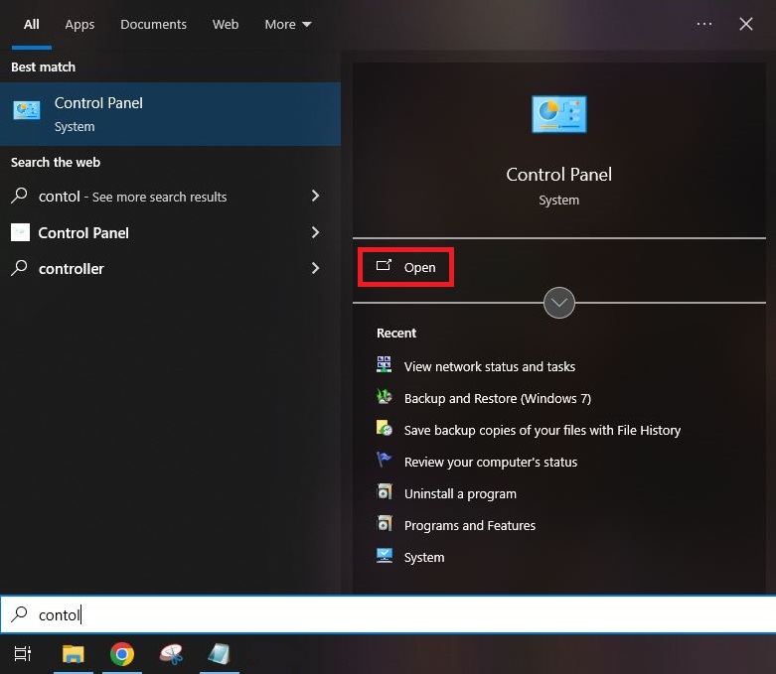Click the Control Panel title in preview pane
Image resolution: width=776 pixels, height=674 pixels.
click(x=558, y=174)
